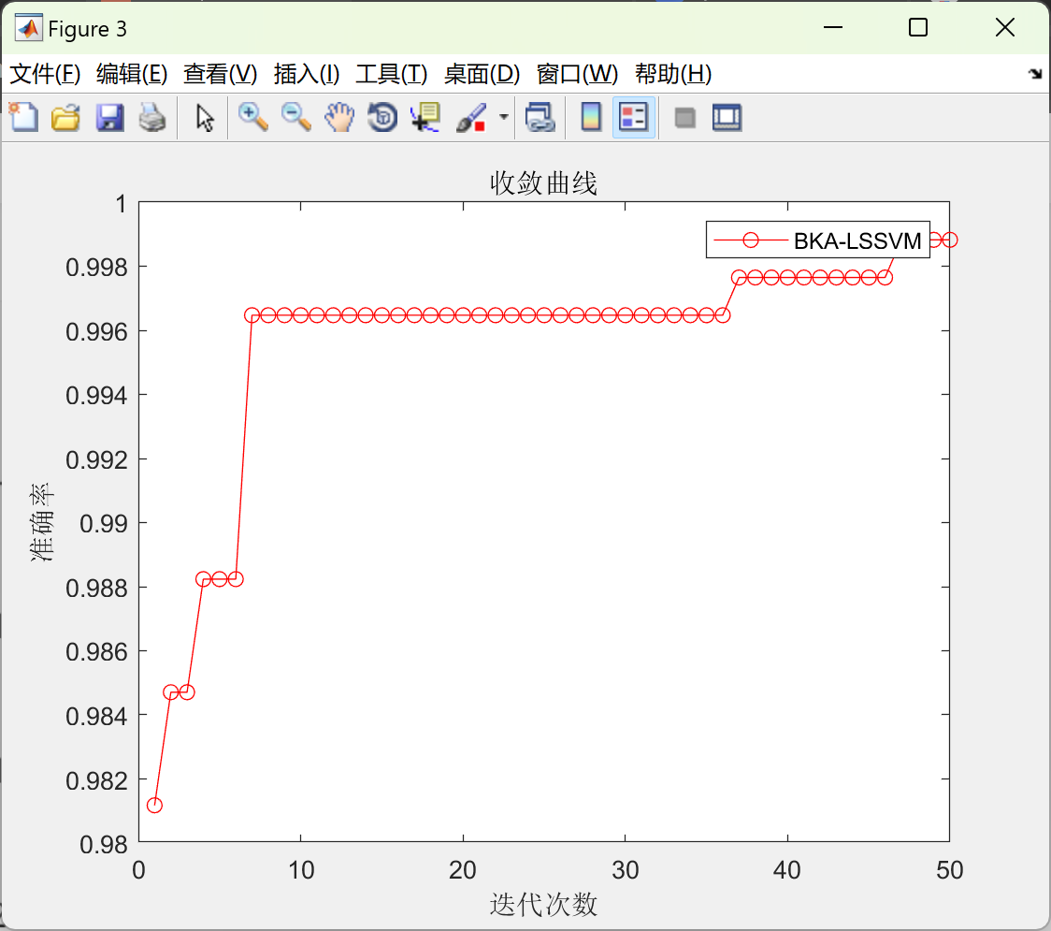The image size is (1051, 931).
Task: Open the 工具(T) menu
Action: click(392, 74)
